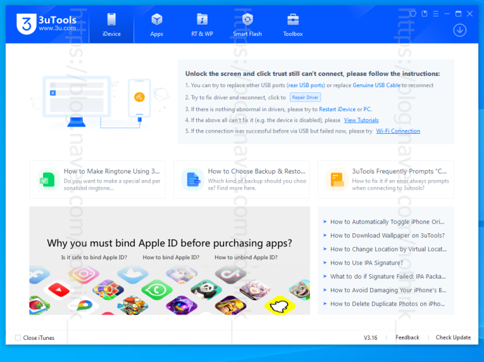Open the Feedback link

pos(407,337)
